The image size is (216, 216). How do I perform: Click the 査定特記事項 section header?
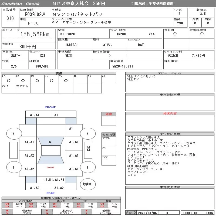(170, 134)
